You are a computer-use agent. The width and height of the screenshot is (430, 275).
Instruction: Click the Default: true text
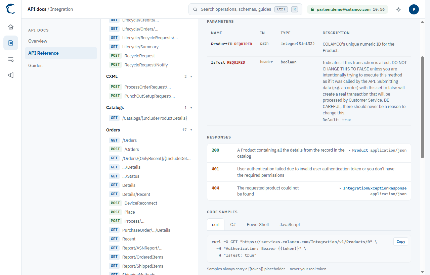(x=337, y=120)
